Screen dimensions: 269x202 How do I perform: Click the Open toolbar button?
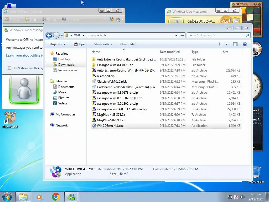pyautogui.click(x=80, y=44)
